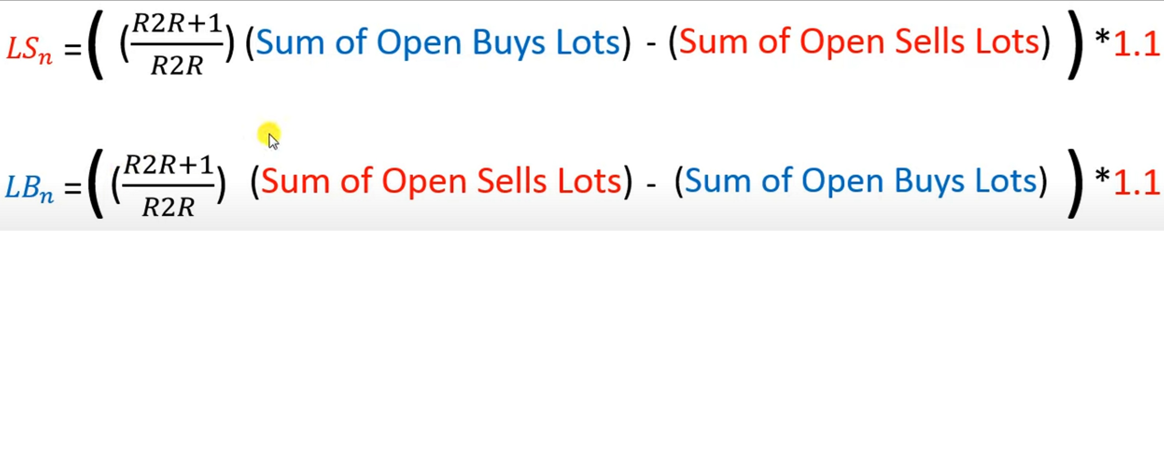Click the minus sign in the bottom formula
This screenshot has height=476, width=1164.
click(651, 184)
